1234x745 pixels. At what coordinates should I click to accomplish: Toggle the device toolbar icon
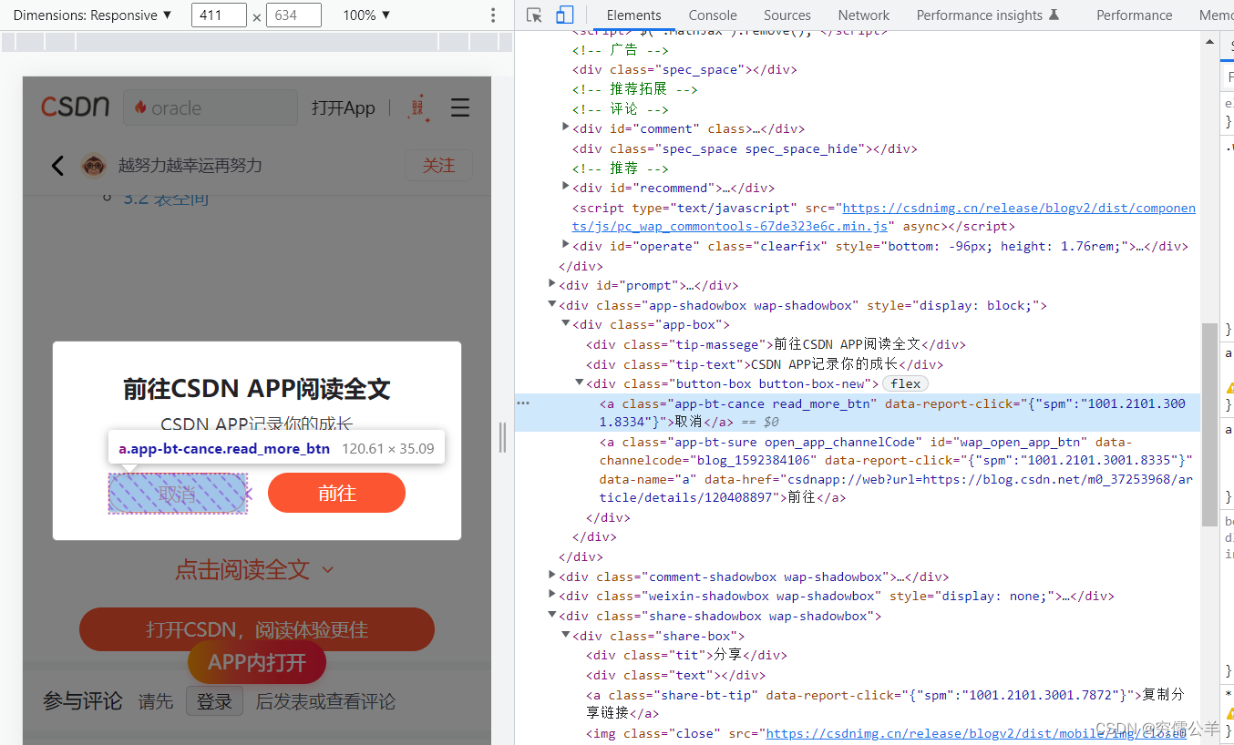(x=565, y=15)
